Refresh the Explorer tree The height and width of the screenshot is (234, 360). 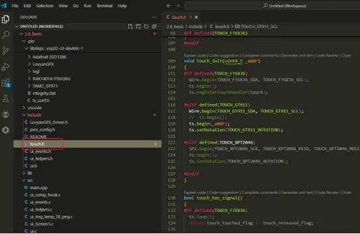pos(146,27)
